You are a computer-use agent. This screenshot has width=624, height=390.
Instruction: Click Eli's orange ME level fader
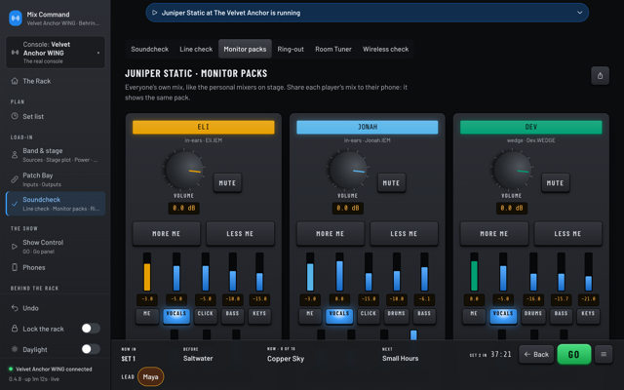click(147, 272)
